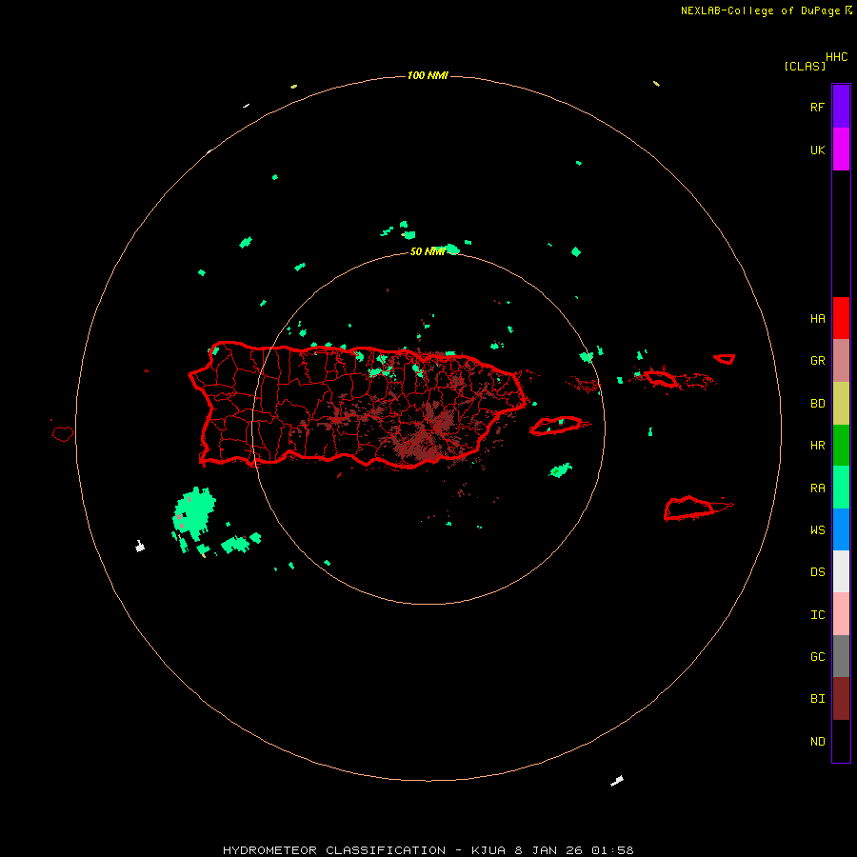The image size is (857, 857).
Task: Click the RF legend label
Action: point(817,107)
